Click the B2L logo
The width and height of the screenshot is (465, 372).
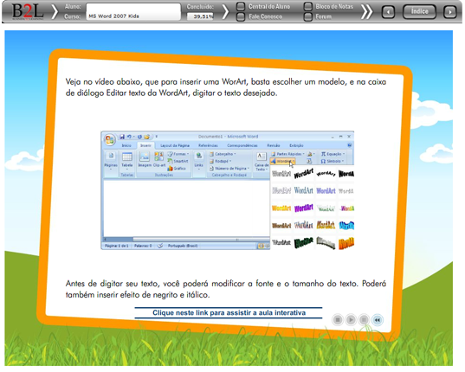click(28, 12)
